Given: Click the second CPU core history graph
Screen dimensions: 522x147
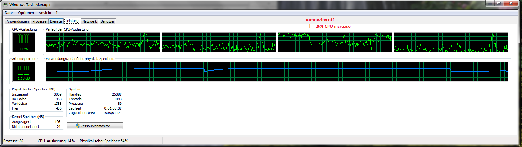Looking at the screenshot, I should 219,42.
